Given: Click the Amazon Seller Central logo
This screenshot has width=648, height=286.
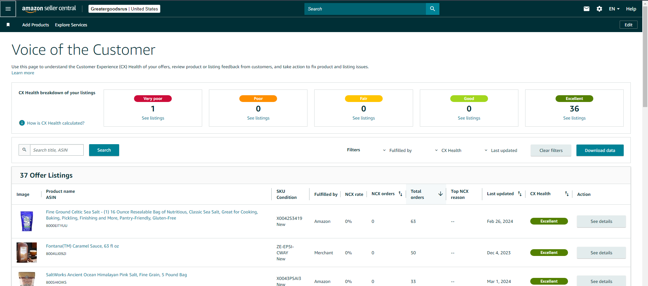Looking at the screenshot, I should (49, 9).
